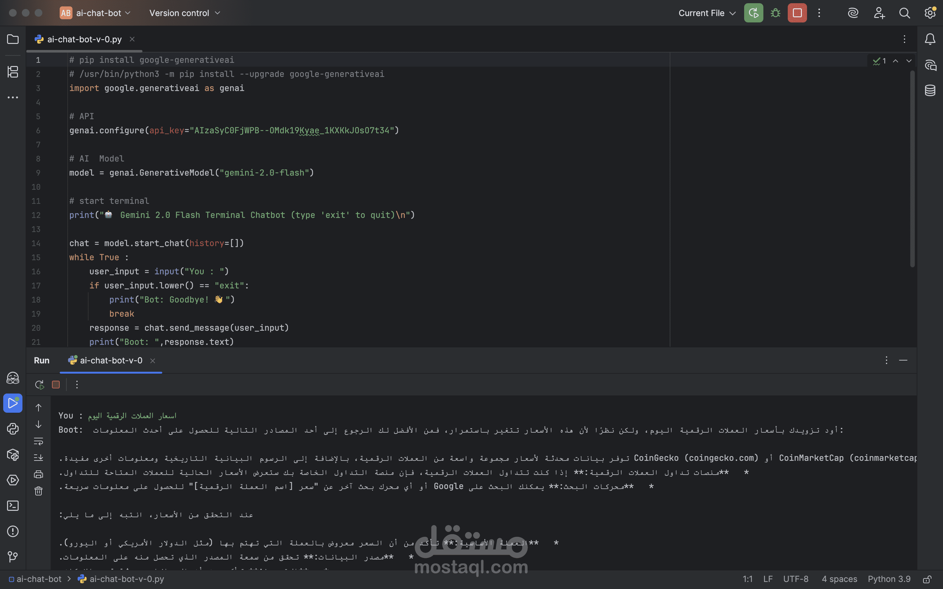Open Problems tool window icon
Viewport: 943px width, 589px height.
[13, 531]
